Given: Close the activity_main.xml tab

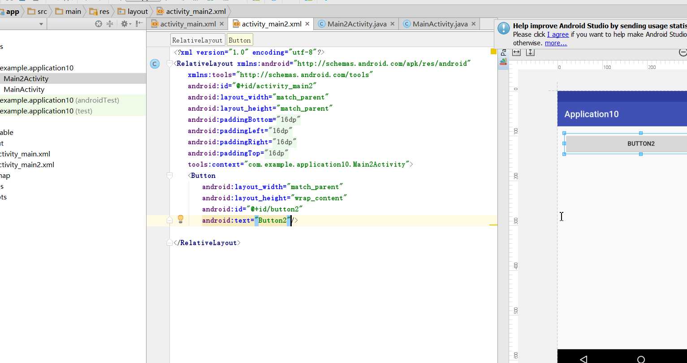Looking at the screenshot, I should (x=222, y=24).
